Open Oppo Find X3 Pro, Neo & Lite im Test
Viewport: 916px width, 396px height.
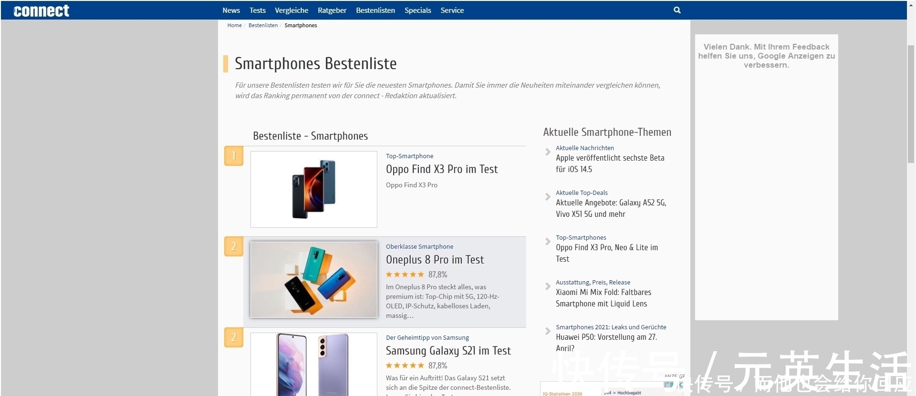607,253
